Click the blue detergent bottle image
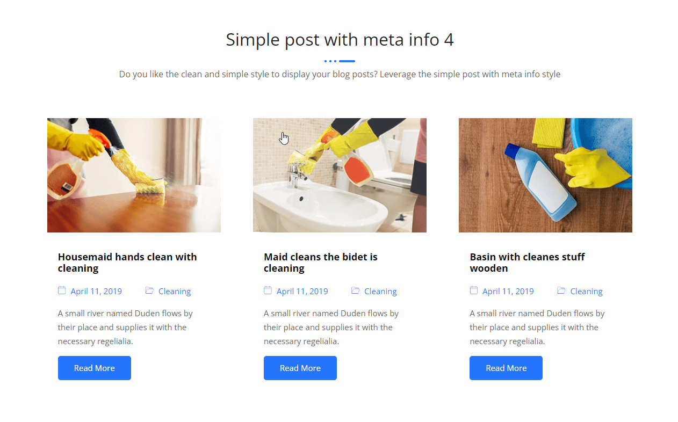The width and height of the screenshot is (678, 422). point(545,175)
